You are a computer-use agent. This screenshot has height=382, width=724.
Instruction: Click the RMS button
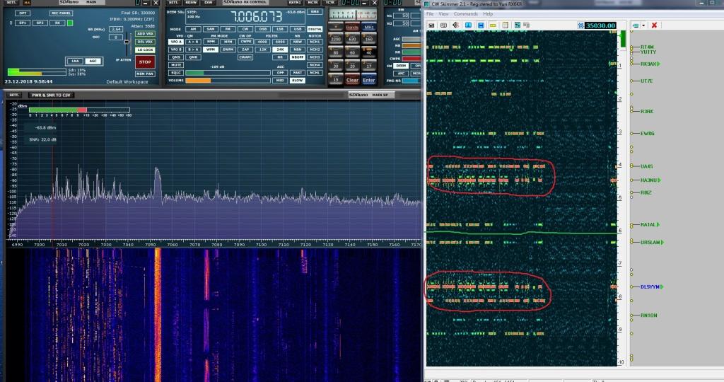tap(315, 12)
